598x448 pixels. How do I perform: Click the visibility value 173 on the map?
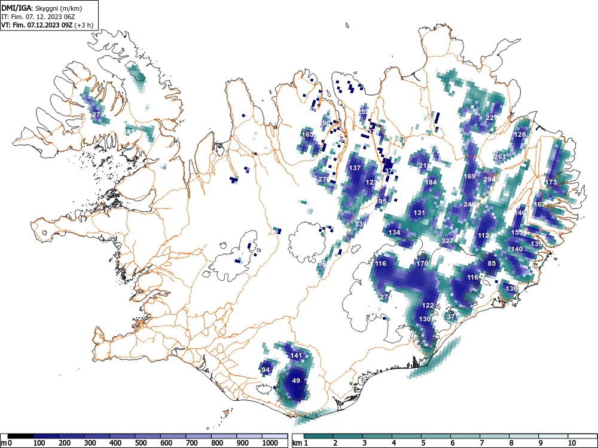click(x=551, y=182)
